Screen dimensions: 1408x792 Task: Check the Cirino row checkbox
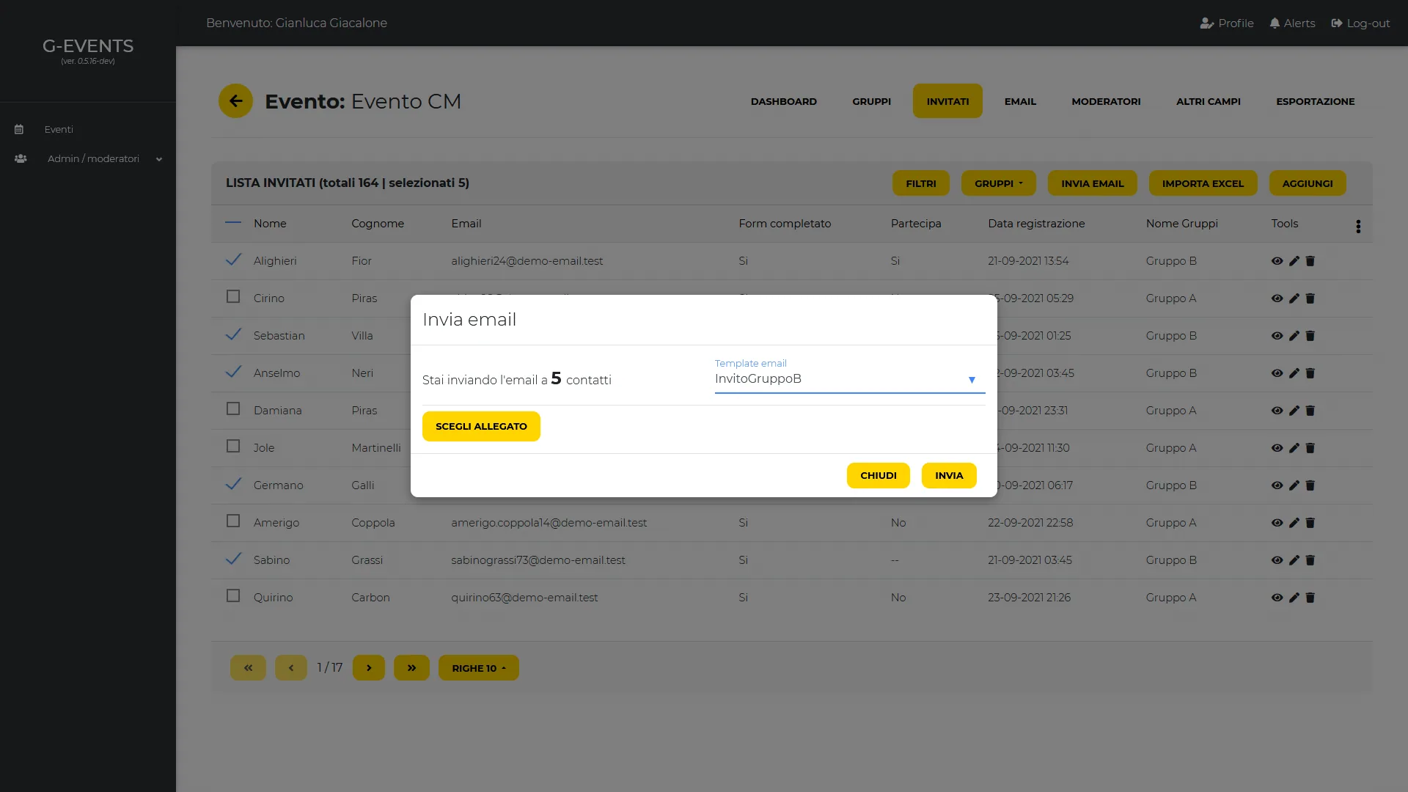click(x=233, y=296)
